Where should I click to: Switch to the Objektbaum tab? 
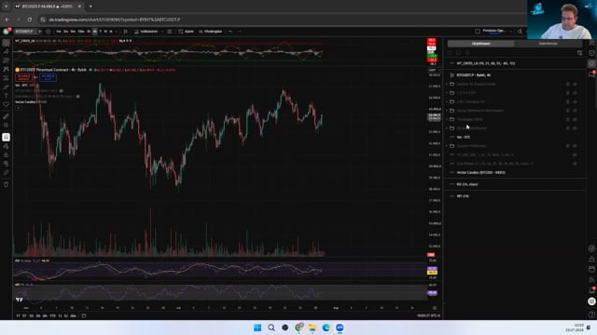pos(481,44)
